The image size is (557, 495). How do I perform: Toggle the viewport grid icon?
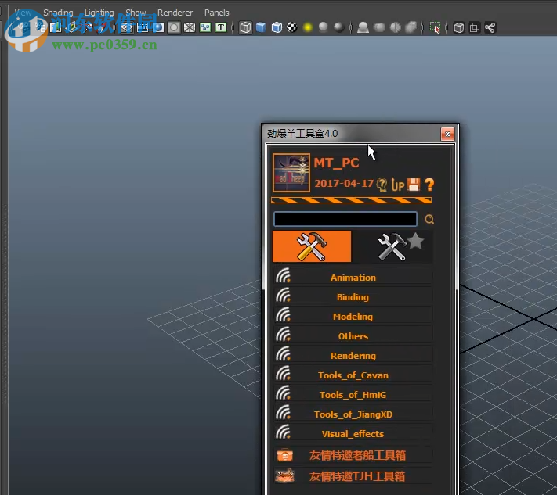coord(127,27)
